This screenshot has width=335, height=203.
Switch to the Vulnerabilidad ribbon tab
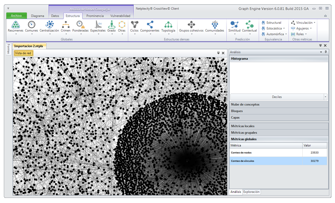(x=120, y=16)
